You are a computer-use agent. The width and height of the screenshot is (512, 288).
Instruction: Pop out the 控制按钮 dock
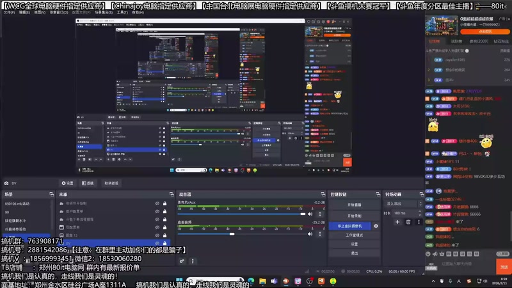[x=378, y=195]
